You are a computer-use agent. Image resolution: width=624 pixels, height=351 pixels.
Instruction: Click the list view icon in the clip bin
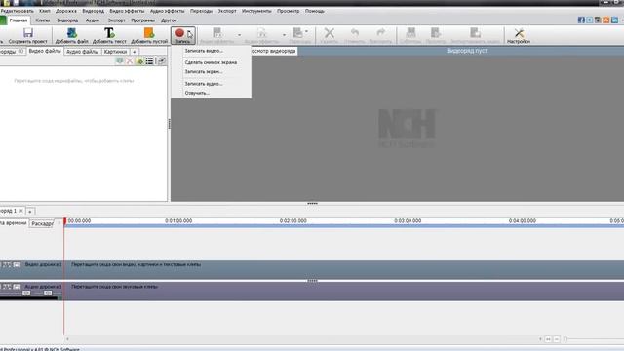pos(149,60)
